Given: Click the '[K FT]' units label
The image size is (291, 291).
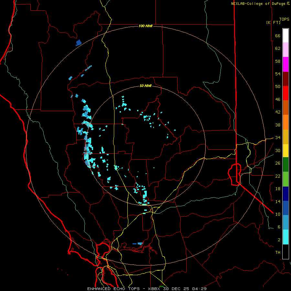Looking at the screenshot, I should point(273,22).
